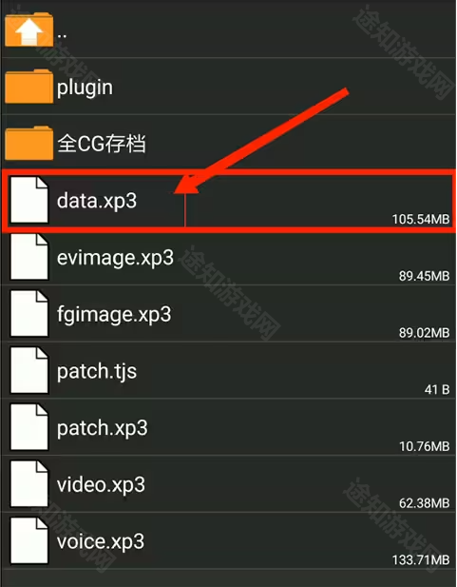The height and width of the screenshot is (587, 457).
Task: Select the patch.tjs file name
Action: click(97, 372)
